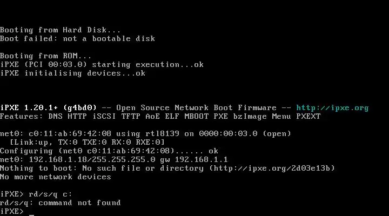Click 'Boot failed: not a bootable disk'

[77, 39]
